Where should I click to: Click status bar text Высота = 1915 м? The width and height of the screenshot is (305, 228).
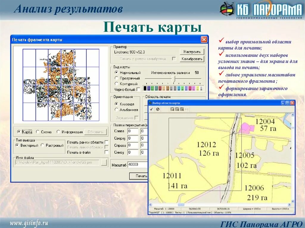[x=281, y=209]
